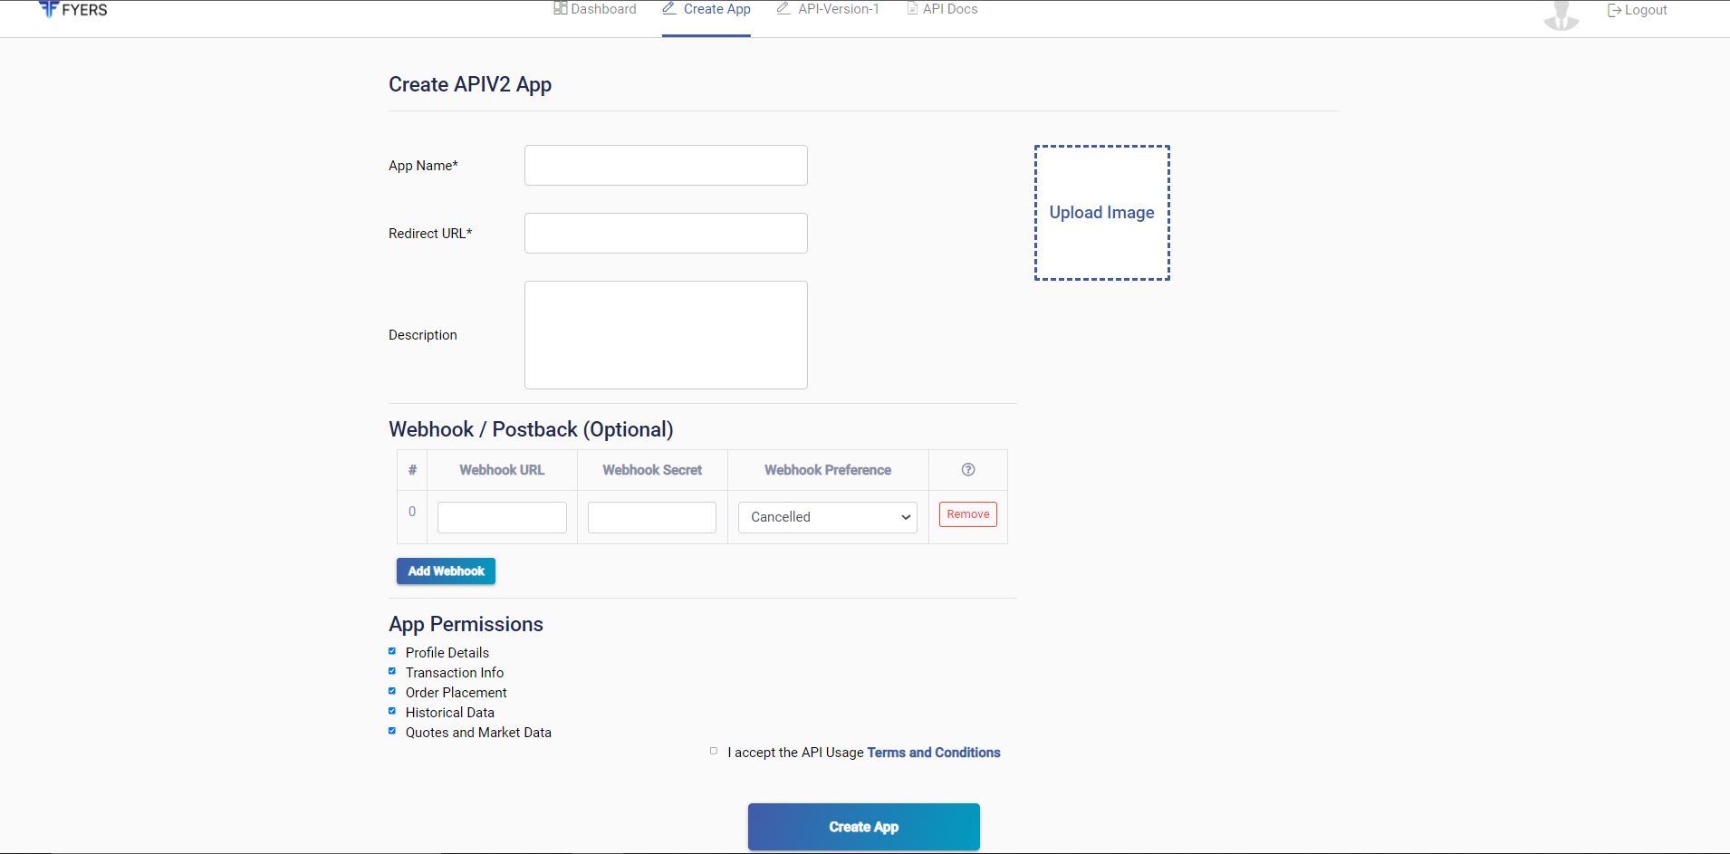Open the Terms and Conditions link
The height and width of the screenshot is (854, 1730).
(933, 752)
